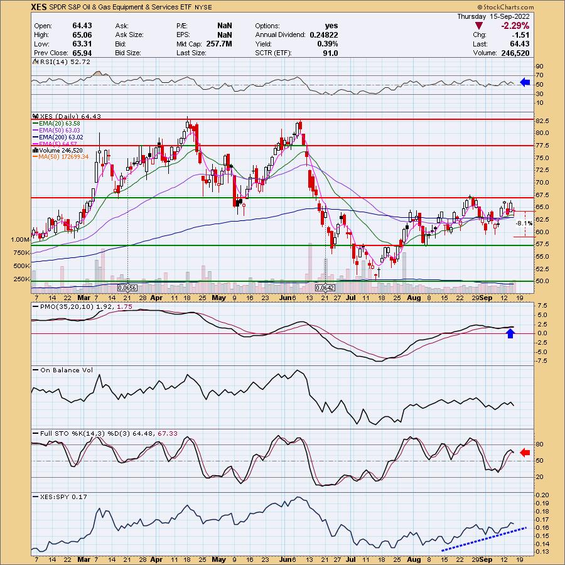Viewport: 565px width, 565px height.
Task: Click the RSI(14) 52.72 panel label
Action: pos(65,62)
